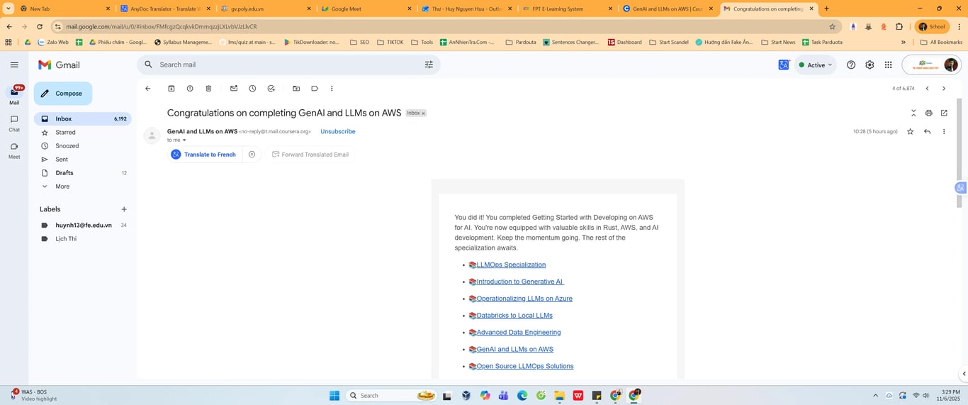
Task: Open the Snoozed folder
Action: 82,146
